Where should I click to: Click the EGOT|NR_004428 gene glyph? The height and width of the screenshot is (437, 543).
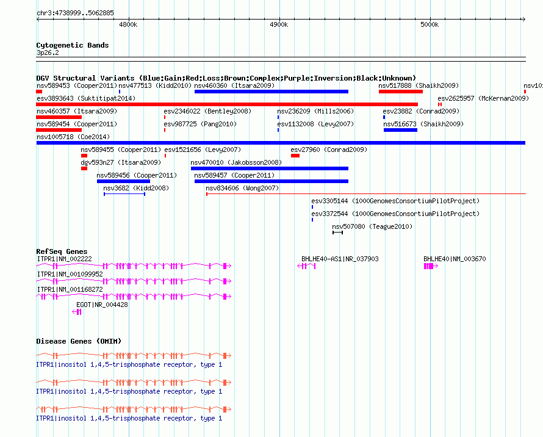(77, 312)
